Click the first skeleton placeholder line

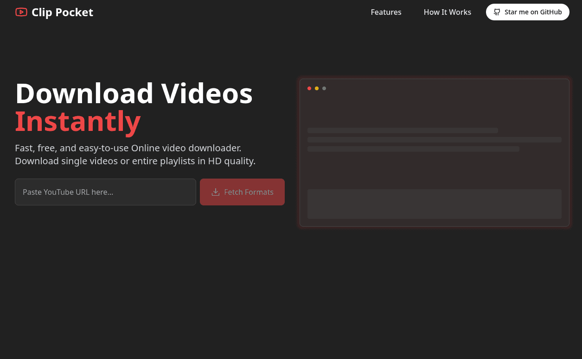[403, 130]
